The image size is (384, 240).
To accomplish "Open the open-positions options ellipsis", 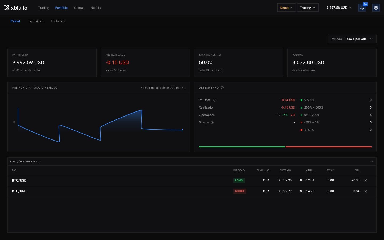I will pyautogui.click(x=372, y=162).
